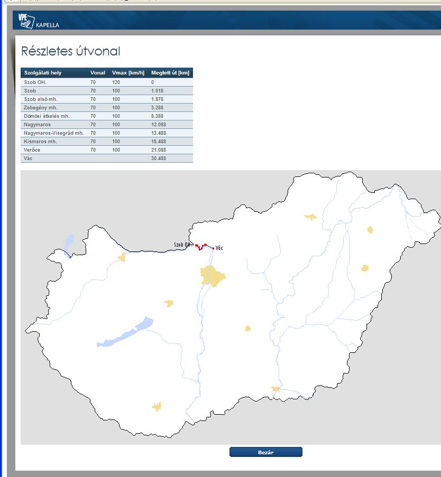Click the Szolgálati hely column header
The width and height of the screenshot is (441, 477).
pos(43,73)
